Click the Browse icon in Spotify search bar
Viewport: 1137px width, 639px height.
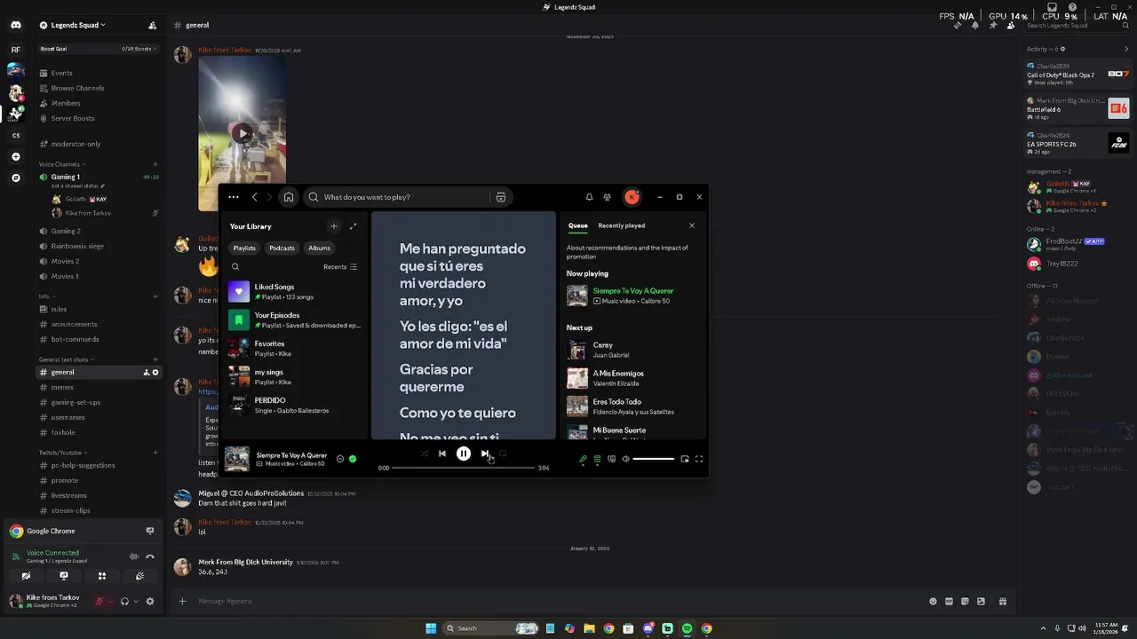pos(501,197)
